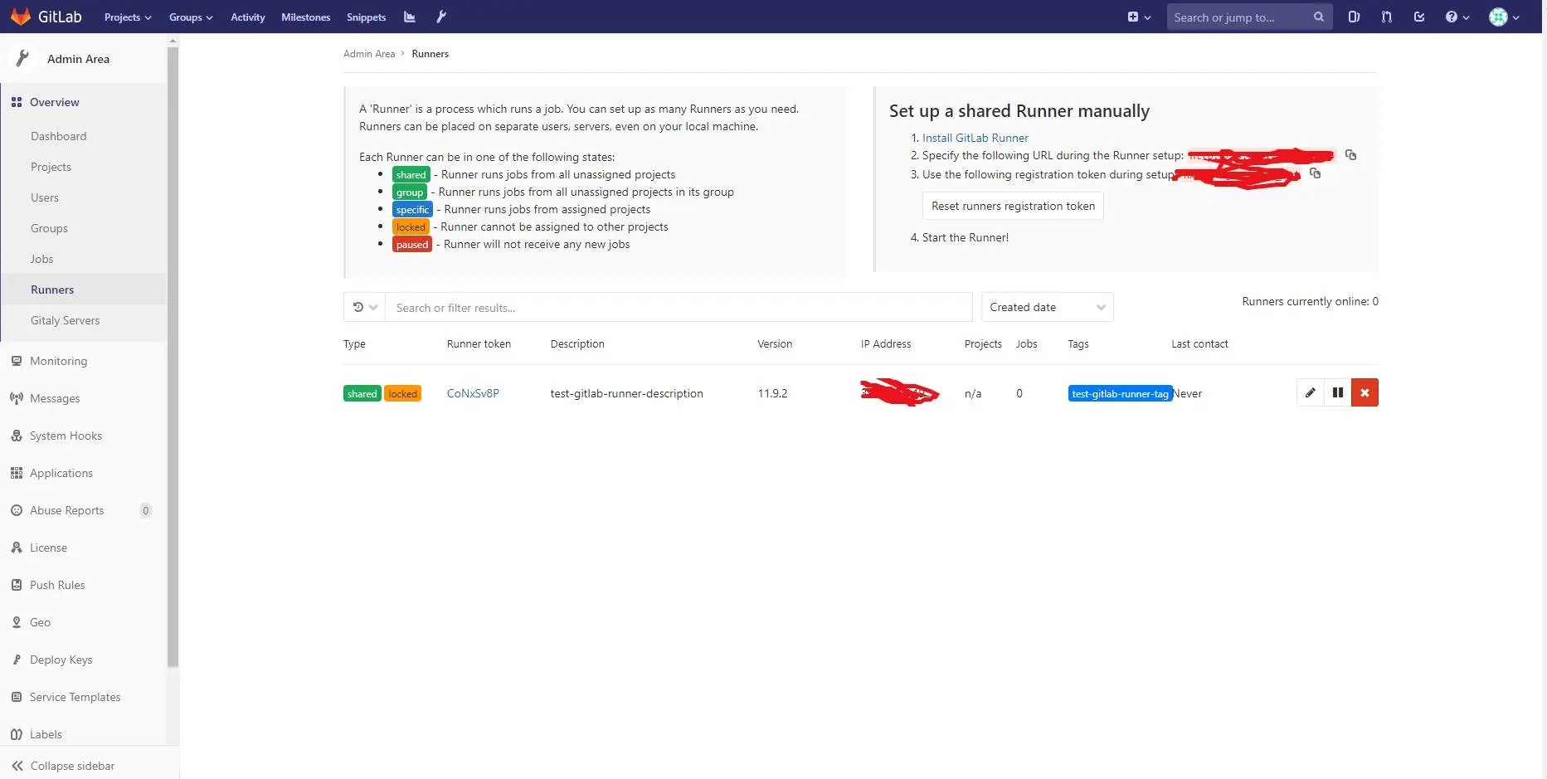
Task: Open recent searches history dropdown
Action: (364, 307)
